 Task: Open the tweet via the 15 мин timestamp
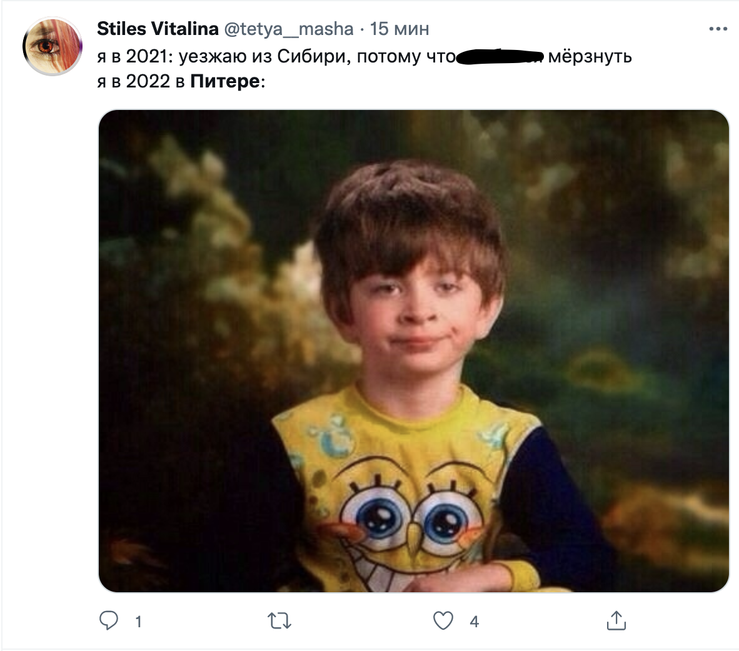coord(400,29)
